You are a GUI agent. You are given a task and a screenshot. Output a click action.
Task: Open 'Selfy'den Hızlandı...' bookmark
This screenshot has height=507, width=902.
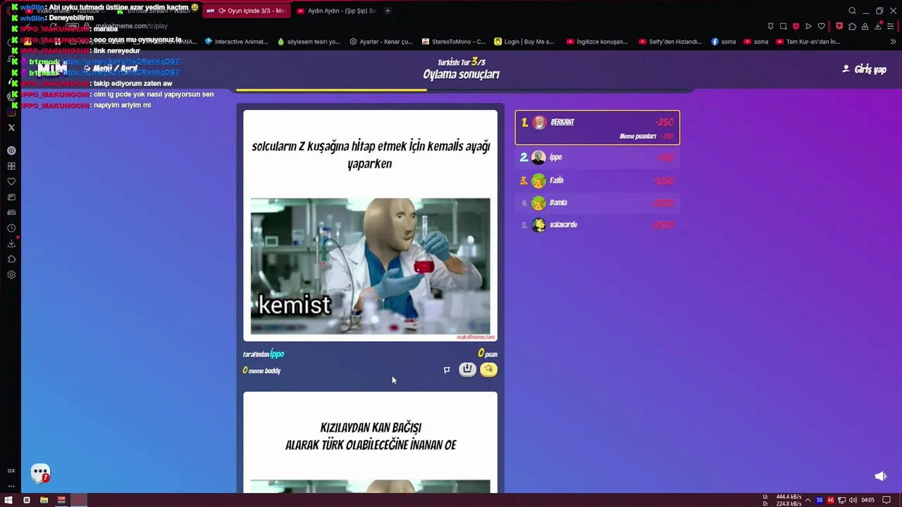[x=670, y=42]
